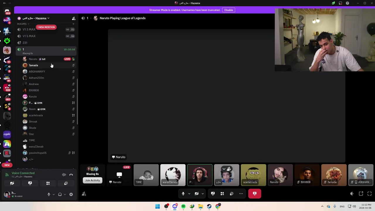Open the QUIZ server icon

pos(7,21)
